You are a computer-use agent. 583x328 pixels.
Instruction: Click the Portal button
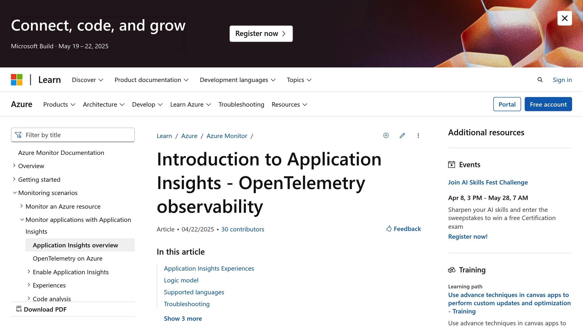pos(507,104)
